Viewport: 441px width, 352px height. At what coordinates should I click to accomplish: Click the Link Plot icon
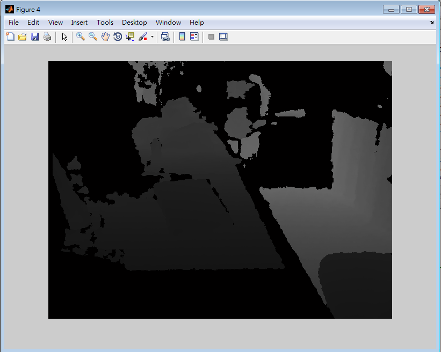pyautogui.click(x=165, y=36)
